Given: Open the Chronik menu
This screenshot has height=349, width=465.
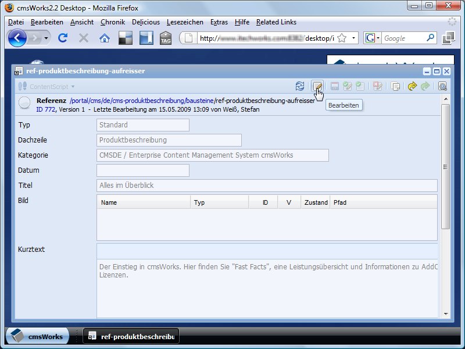Looking at the screenshot, I should (113, 22).
